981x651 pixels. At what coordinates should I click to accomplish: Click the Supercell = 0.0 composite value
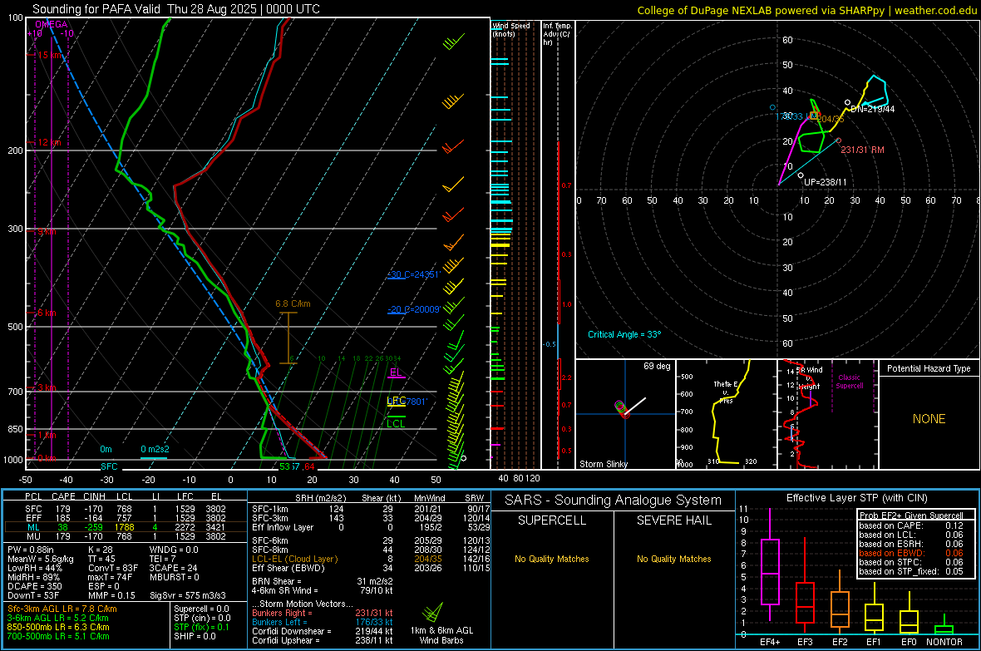point(201,609)
